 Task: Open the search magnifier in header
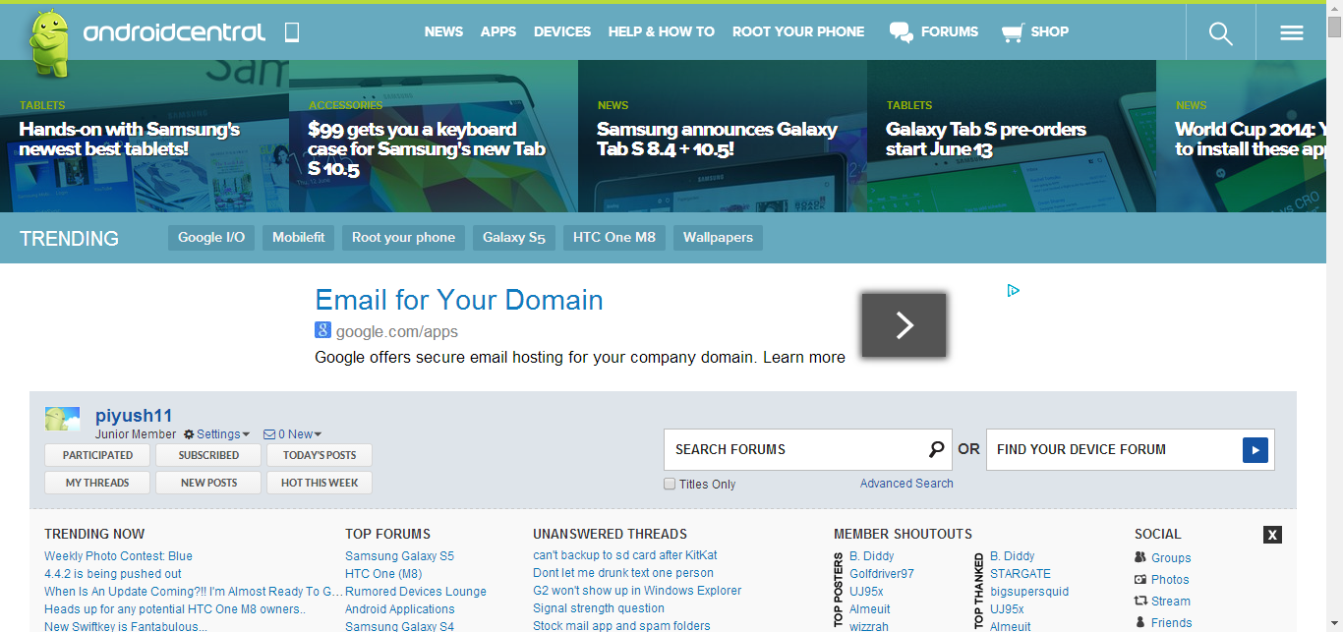[x=1220, y=32]
